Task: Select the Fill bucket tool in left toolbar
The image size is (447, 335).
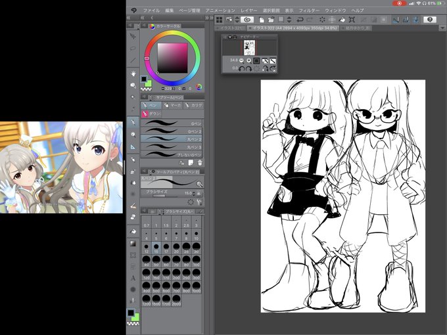Action: pyautogui.click(x=133, y=231)
